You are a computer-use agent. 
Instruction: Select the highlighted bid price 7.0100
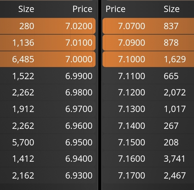coord(79,43)
